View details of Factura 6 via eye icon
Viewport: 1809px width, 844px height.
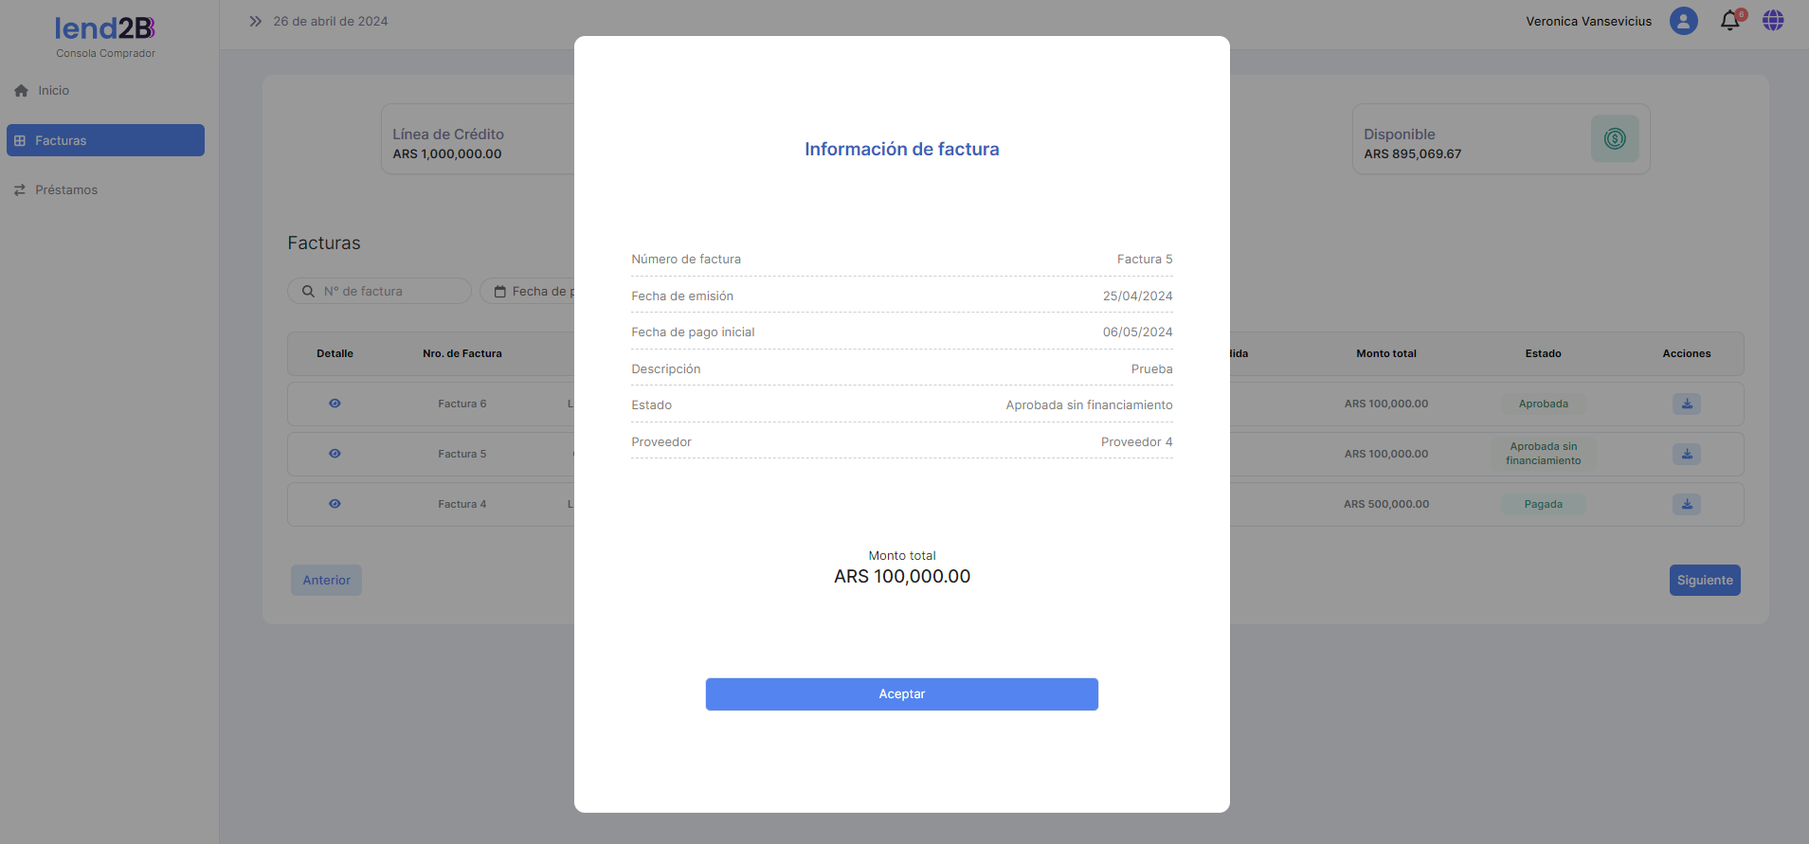click(335, 404)
